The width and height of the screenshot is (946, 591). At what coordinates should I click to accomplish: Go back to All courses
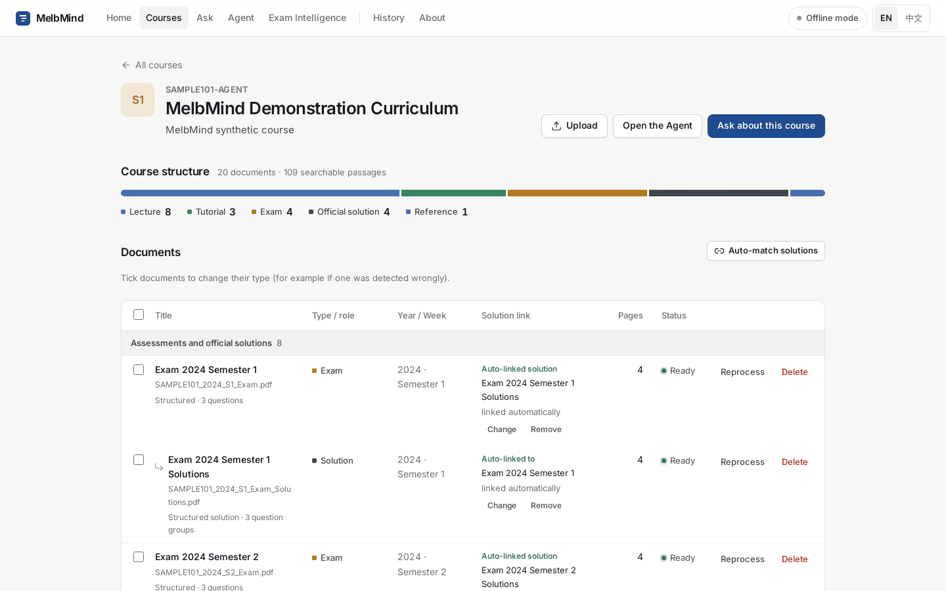[x=152, y=65]
